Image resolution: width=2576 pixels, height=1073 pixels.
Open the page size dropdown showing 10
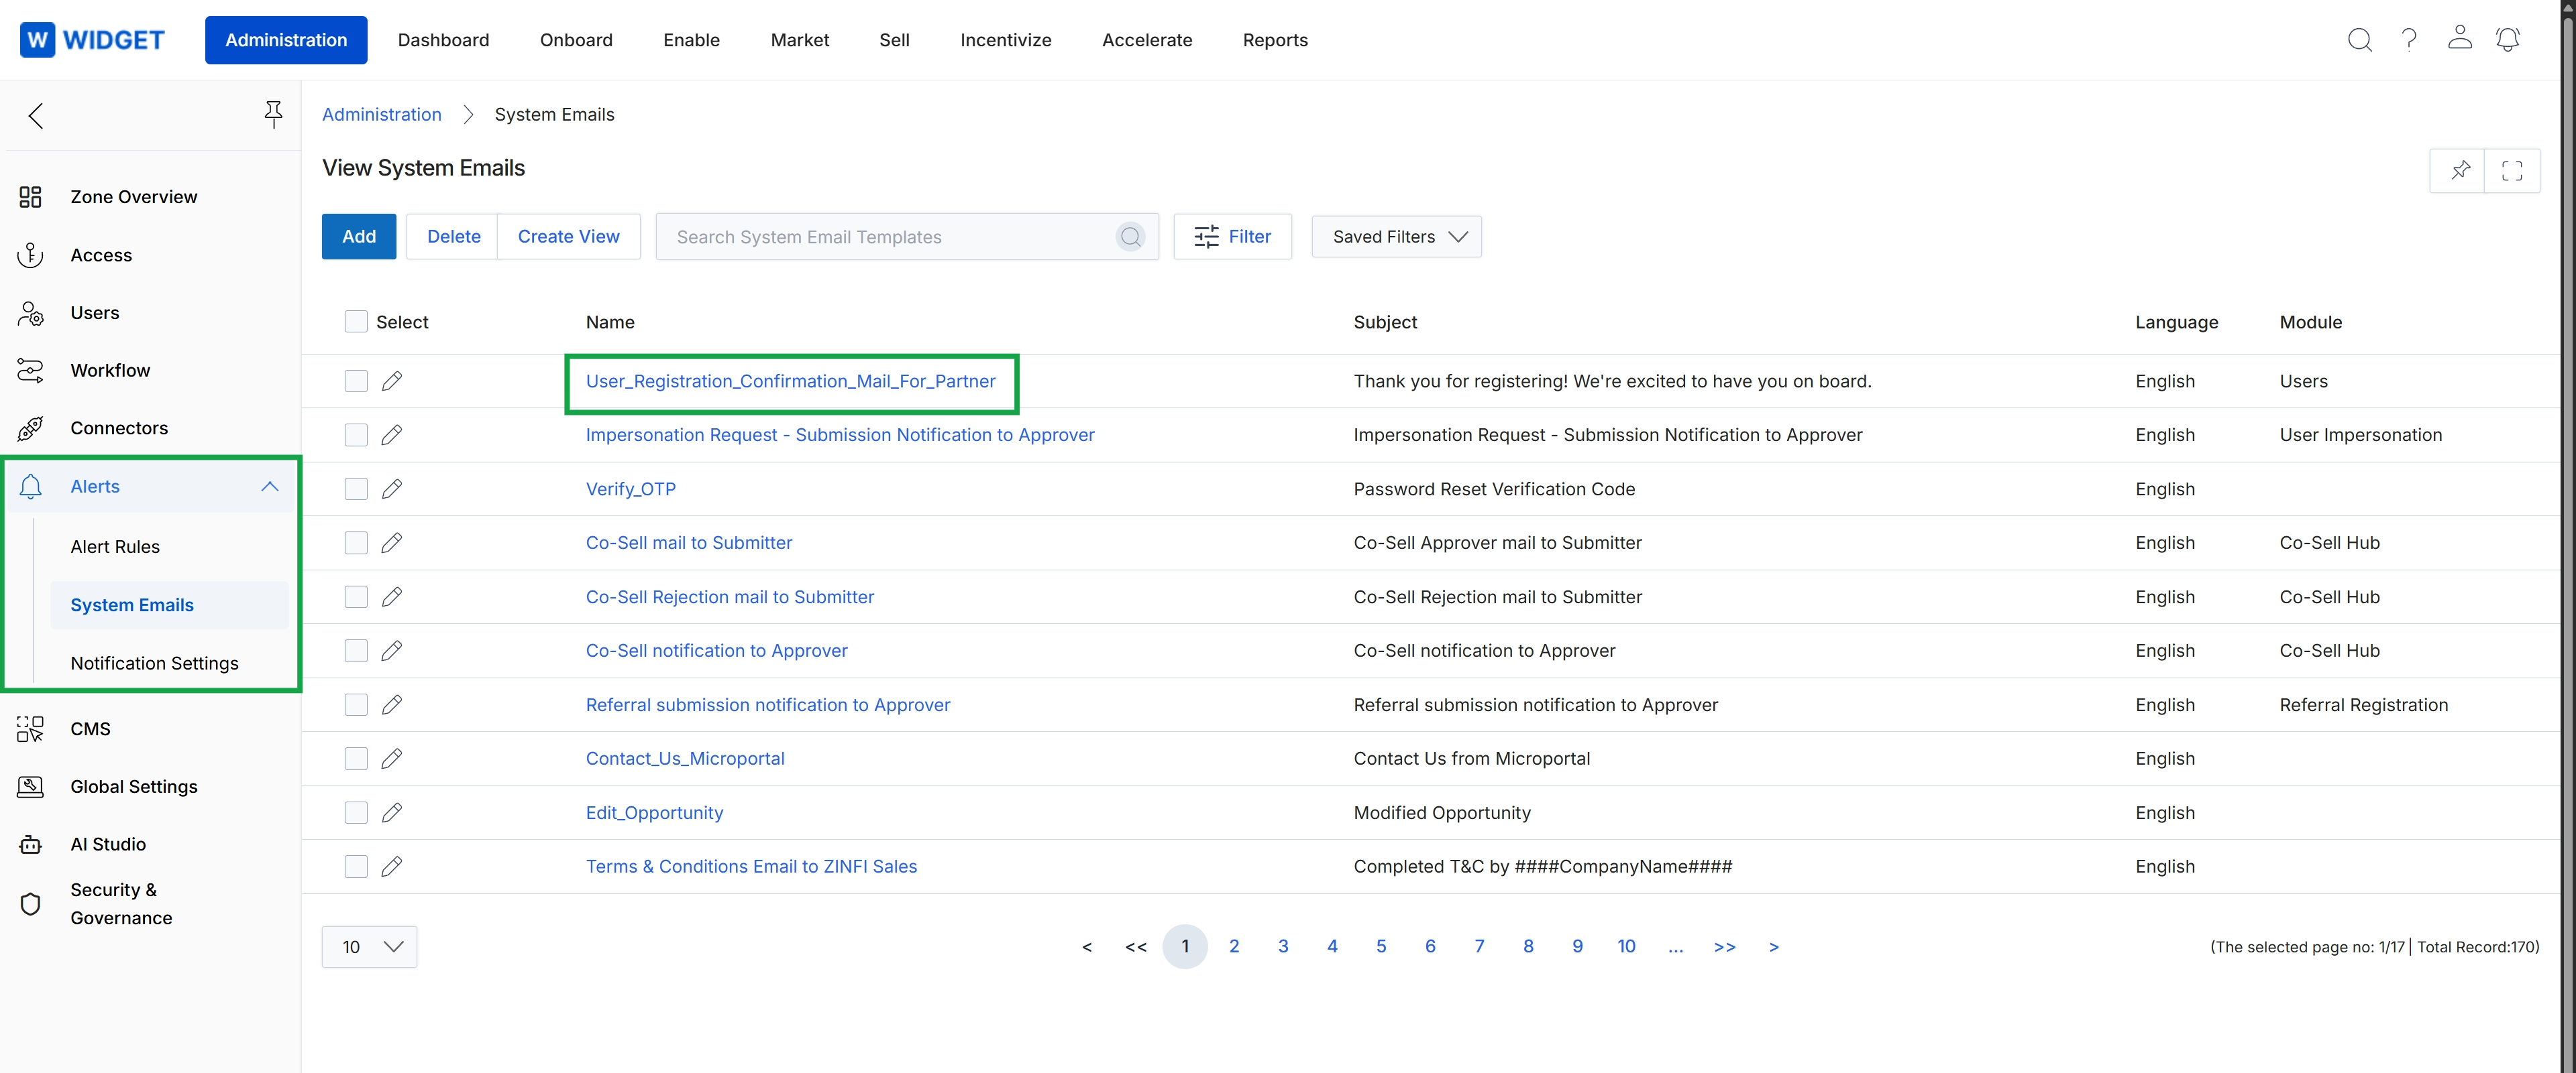[x=369, y=946]
